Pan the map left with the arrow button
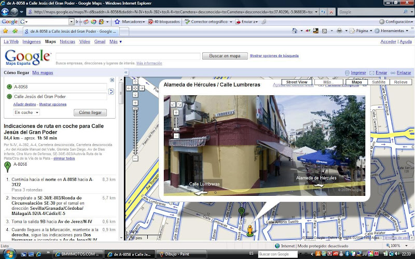The height and width of the screenshot is (259, 415). click(x=129, y=88)
